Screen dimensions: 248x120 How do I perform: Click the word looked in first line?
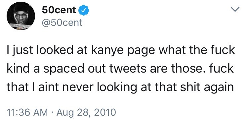point(55,50)
